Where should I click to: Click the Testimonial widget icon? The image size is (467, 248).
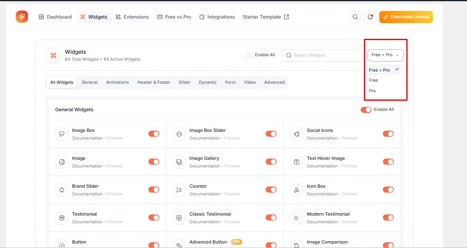pyautogui.click(x=61, y=218)
